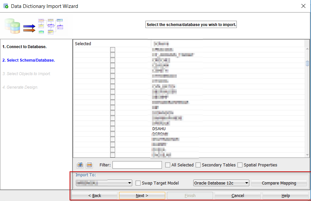Click the wizard icon in the title bar
Image resolution: width=311 pixels, height=201 pixels.
click(5, 6)
